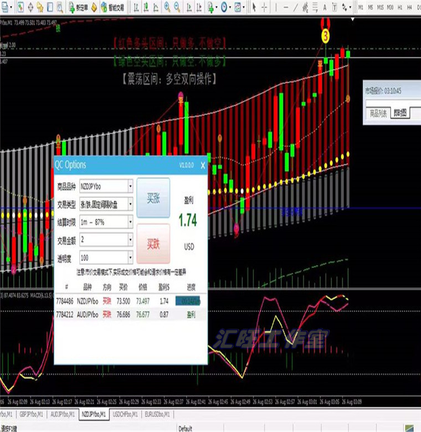Viewport: 421px width, 432px height.
Task: Expand the arrows shapes dropdown arrow
Action: coord(350,7)
